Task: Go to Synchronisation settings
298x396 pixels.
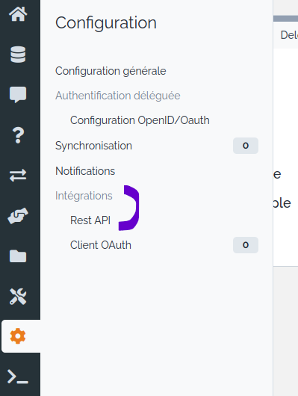Action: pos(93,146)
